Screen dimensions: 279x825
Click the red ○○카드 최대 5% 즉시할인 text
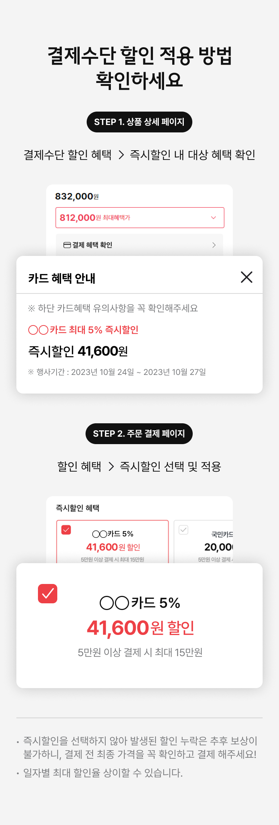coord(83,330)
